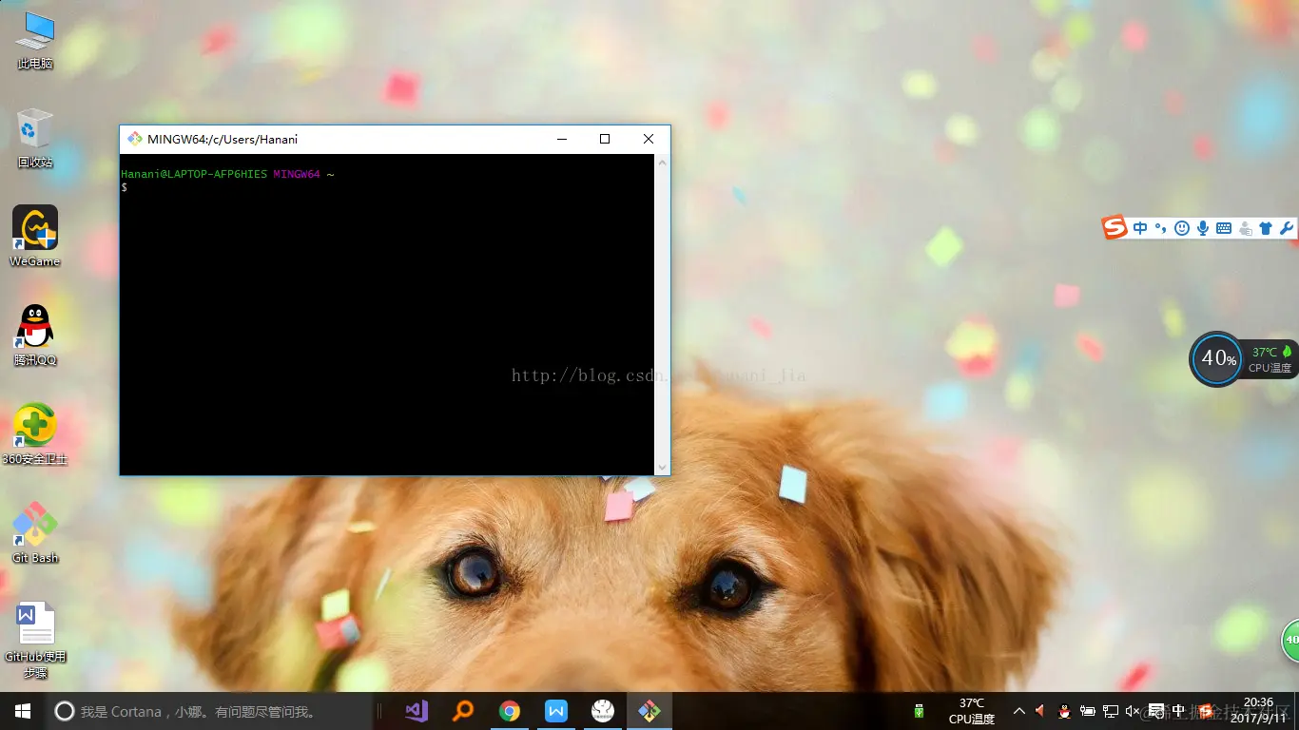
Task: Open the QQ penguin tray icon
Action: click(1064, 711)
